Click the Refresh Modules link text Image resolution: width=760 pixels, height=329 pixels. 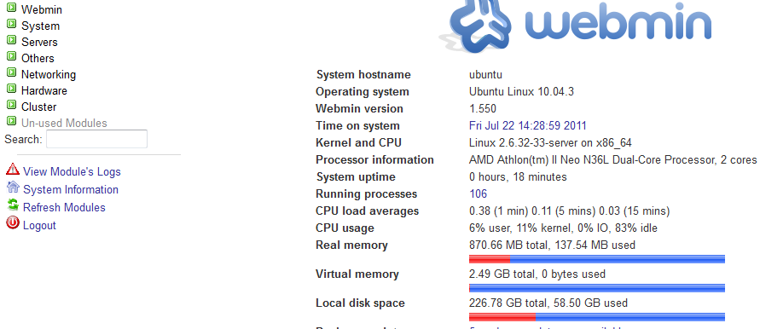pyautogui.click(x=64, y=207)
